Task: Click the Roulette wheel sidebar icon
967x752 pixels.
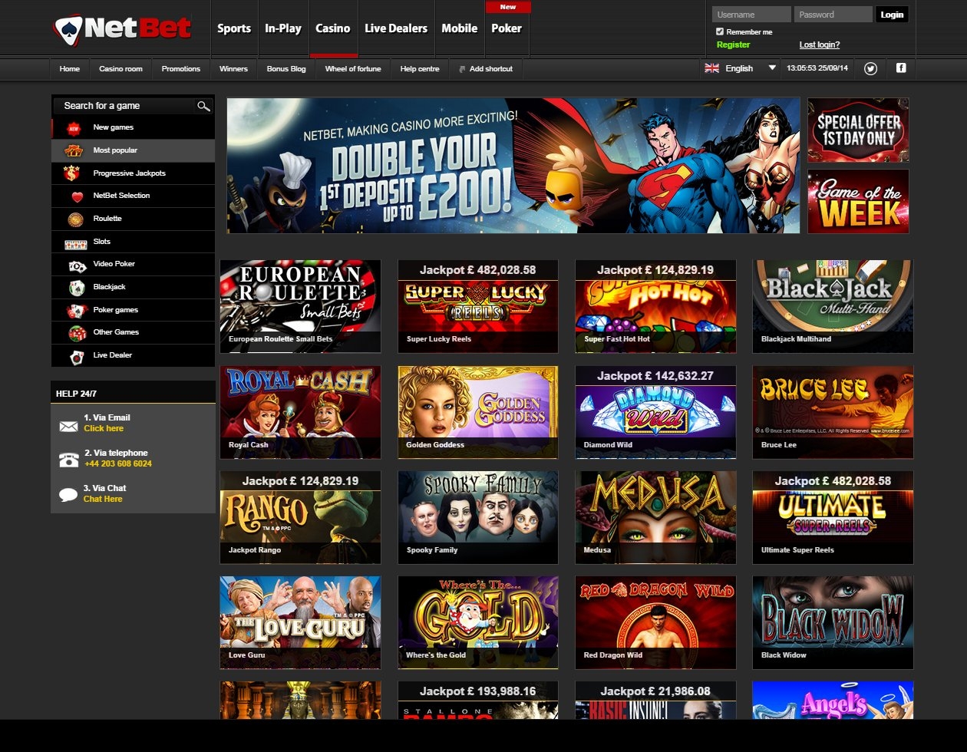Action: [x=75, y=219]
